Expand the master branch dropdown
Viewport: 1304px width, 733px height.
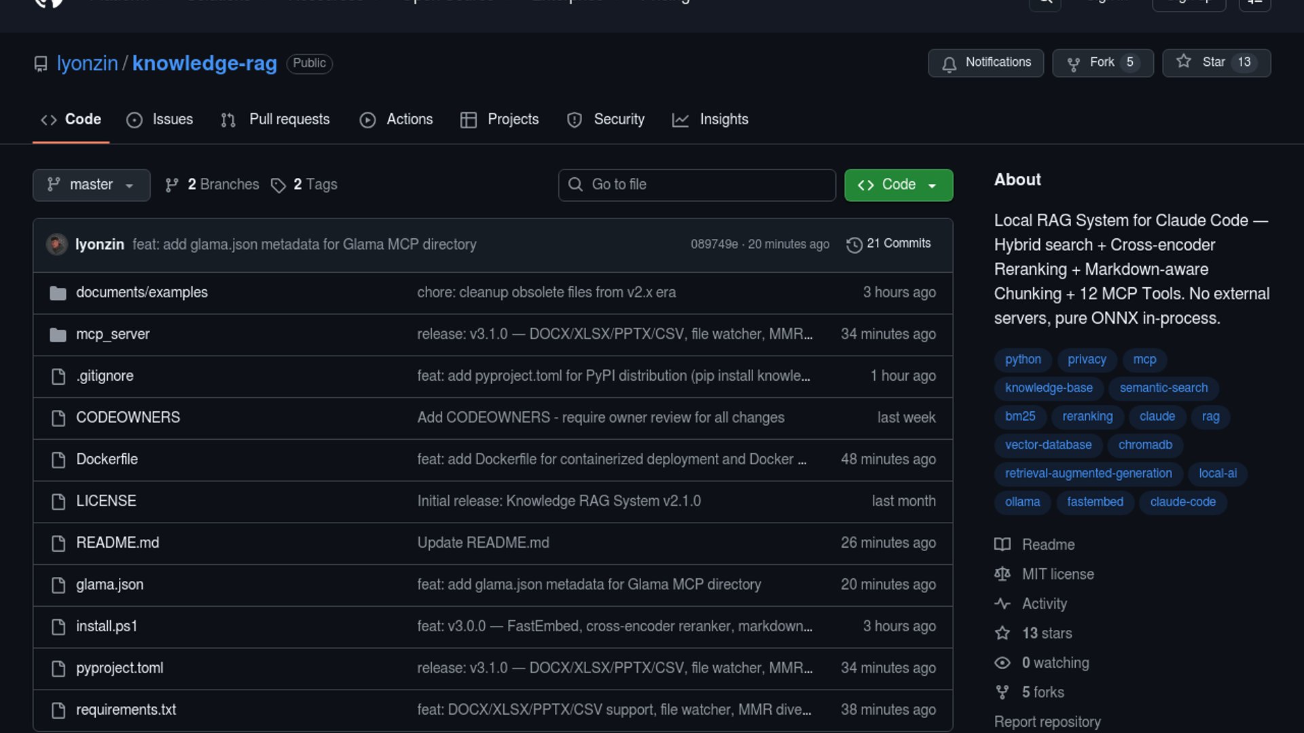click(x=91, y=185)
